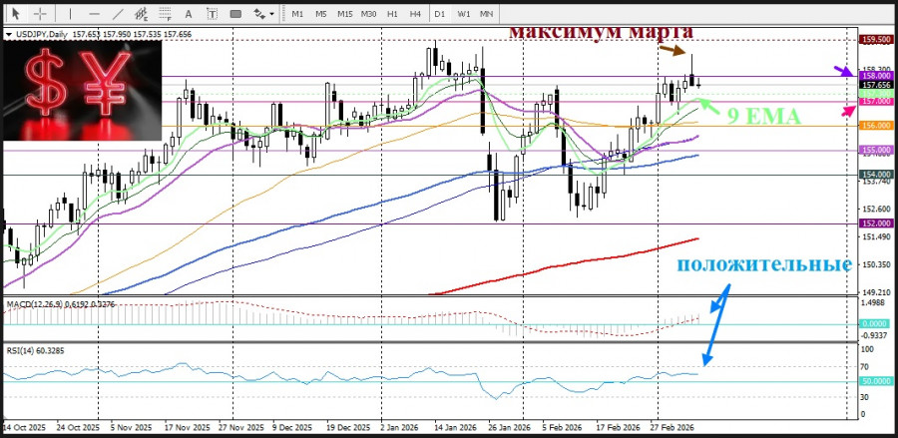Pick the vertical line drawing tool
The image size is (898, 438).
(71, 14)
